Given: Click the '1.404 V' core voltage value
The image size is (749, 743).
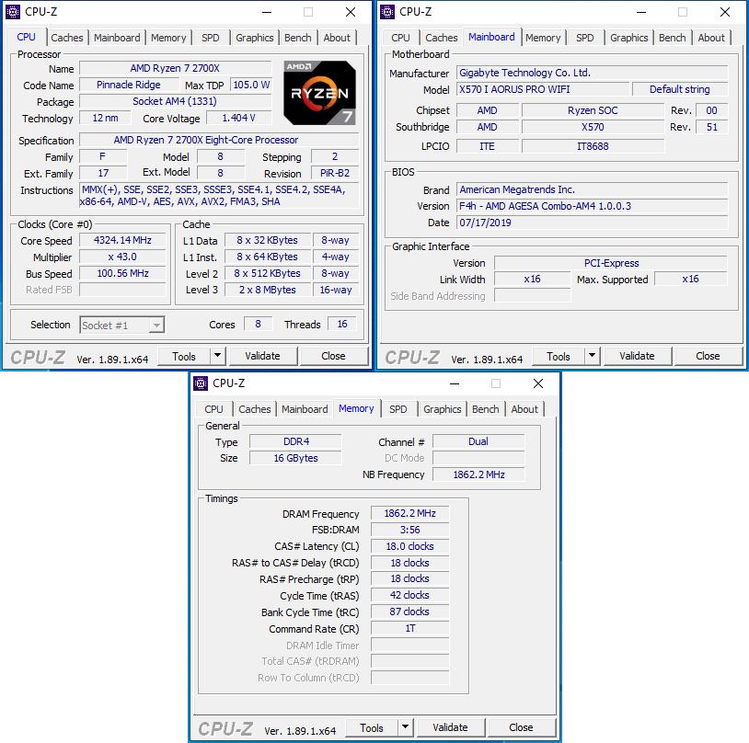Looking at the screenshot, I should (x=239, y=118).
